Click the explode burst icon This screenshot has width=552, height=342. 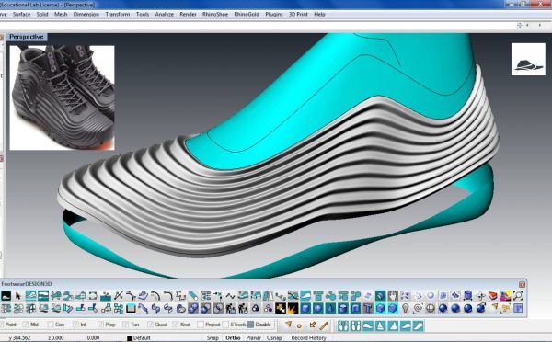(x=293, y=309)
